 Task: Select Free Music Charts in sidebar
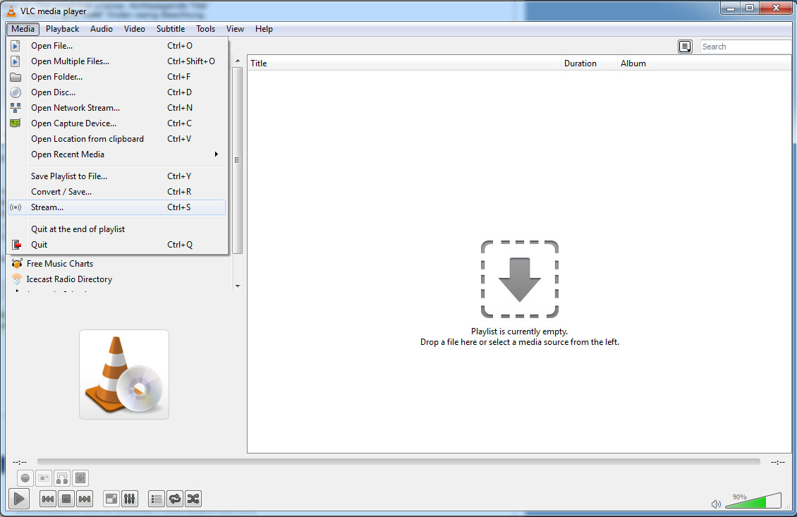tap(60, 264)
